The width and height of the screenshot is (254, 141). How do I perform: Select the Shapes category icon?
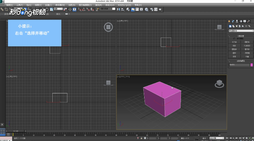coord(233,26)
